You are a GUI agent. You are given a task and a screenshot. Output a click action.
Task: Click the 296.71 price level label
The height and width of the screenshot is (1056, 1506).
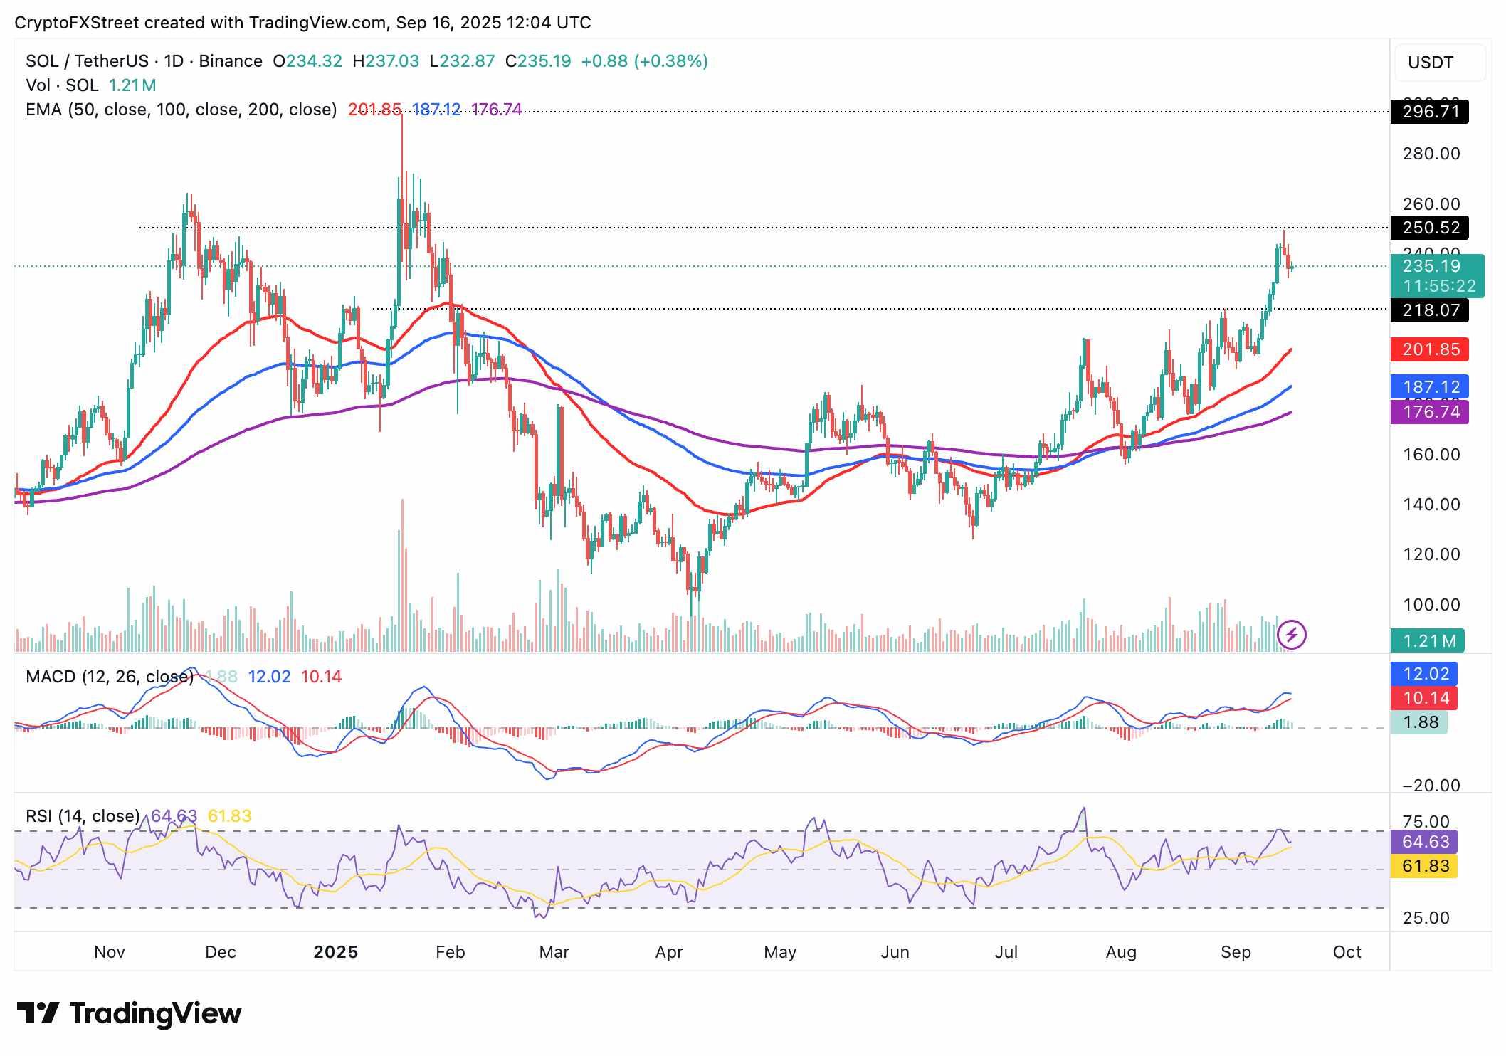point(1429,112)
